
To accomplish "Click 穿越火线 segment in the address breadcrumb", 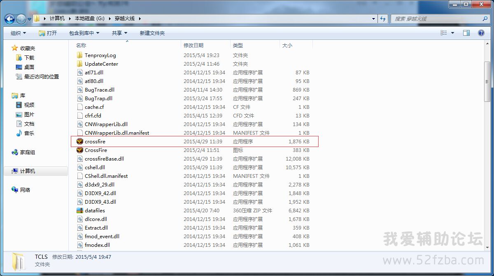I will click(124, 19).
